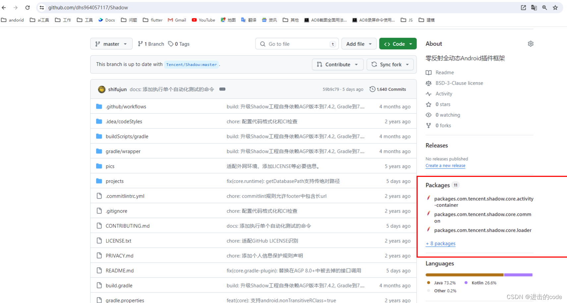This screenshot has width=567, height=303.
Task: Open the buildScripts/gradle folder
Action: coord(127,136)
